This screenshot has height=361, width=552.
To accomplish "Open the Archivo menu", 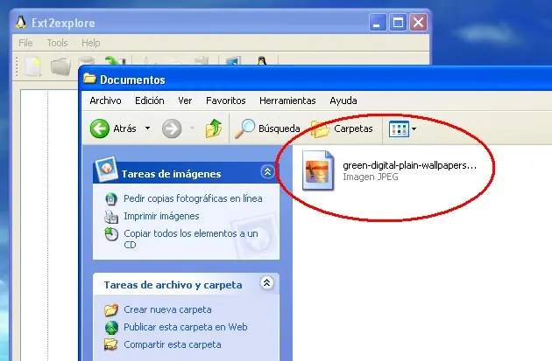I will click(x=105, y=101).
